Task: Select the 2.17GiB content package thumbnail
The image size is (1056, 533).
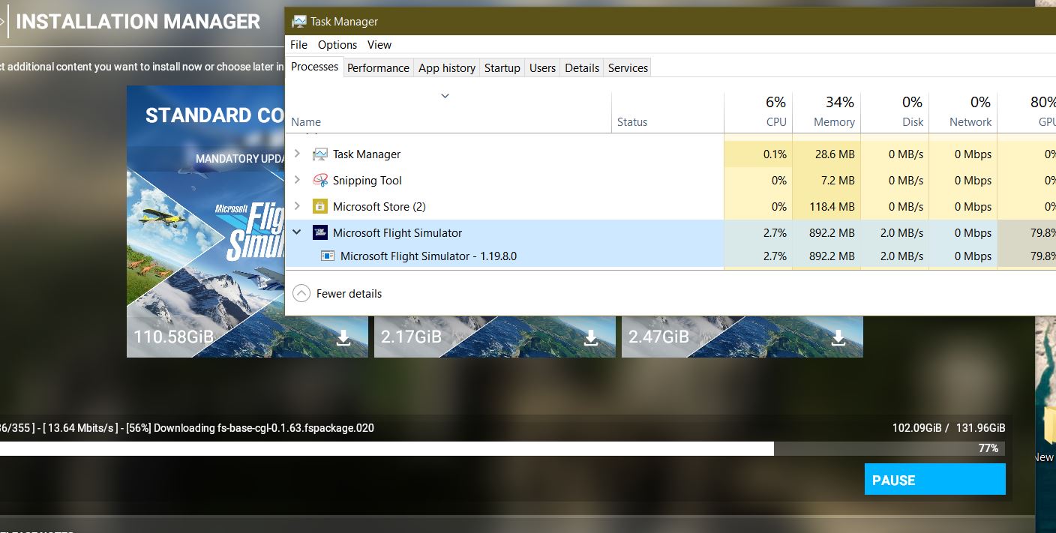Action: [x=495, y=337]
